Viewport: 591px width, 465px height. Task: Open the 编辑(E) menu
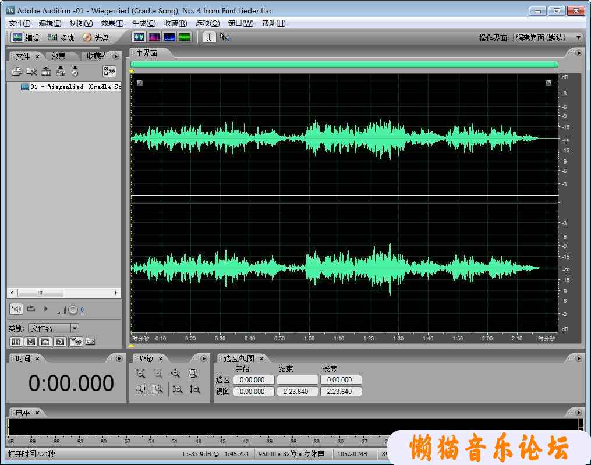[x=50, y=23]
